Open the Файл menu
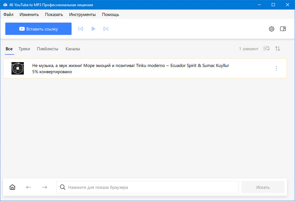295x201 pixels. click(x=8, y=15)
